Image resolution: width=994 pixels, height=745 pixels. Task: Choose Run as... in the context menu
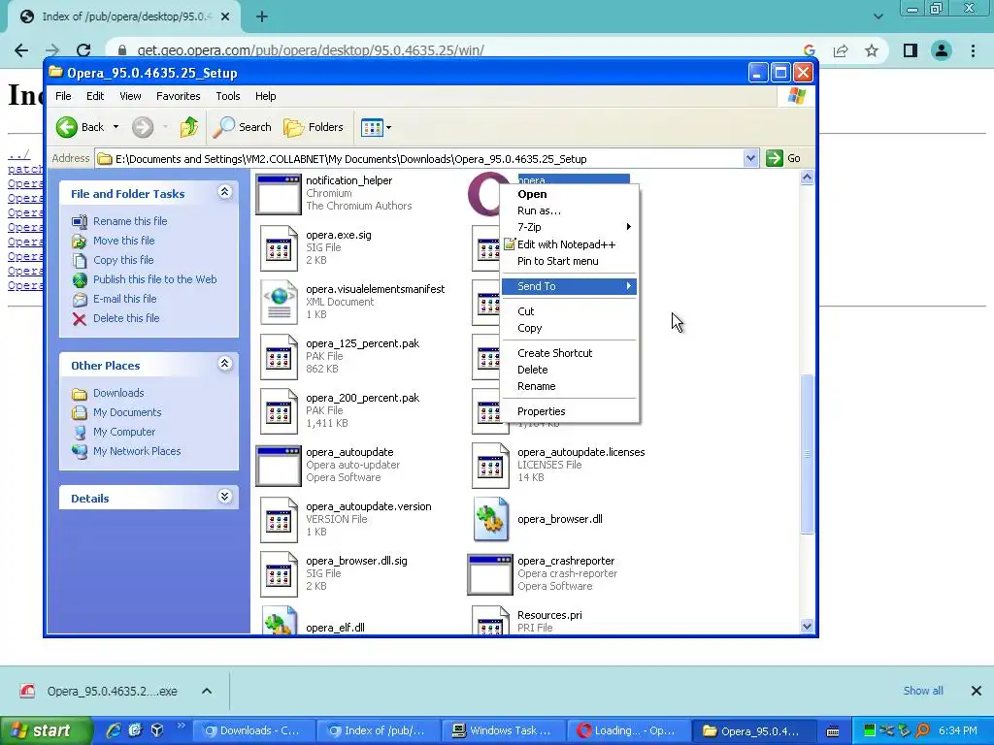point(569,211)
